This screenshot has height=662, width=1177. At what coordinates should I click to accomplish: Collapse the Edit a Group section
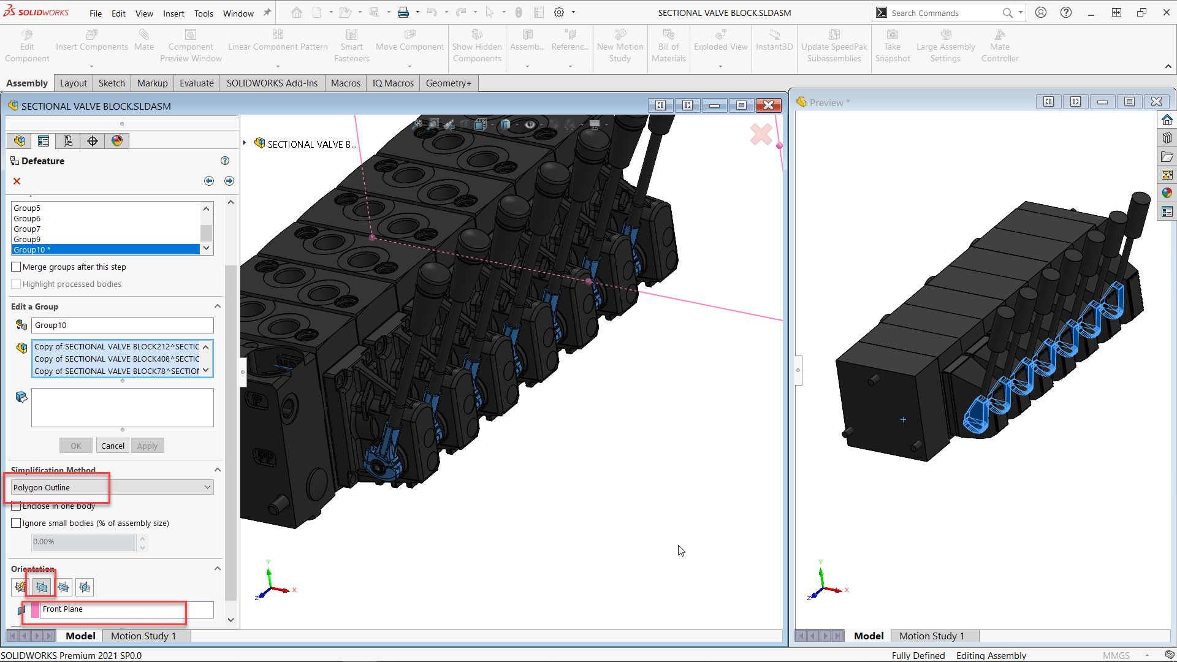[x=217, y=306]
